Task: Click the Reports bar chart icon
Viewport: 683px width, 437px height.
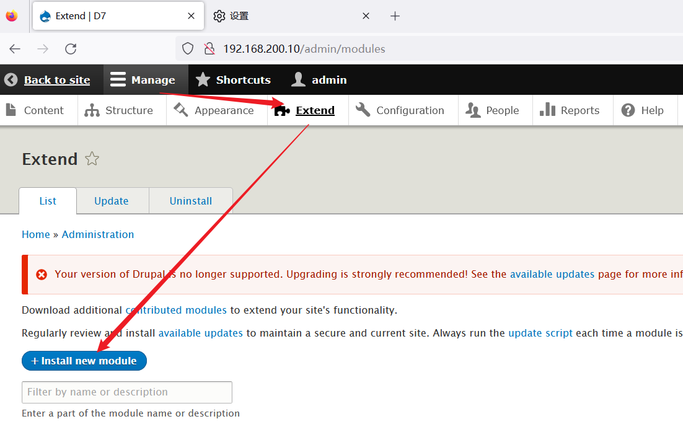Action: tap(547, 110)
